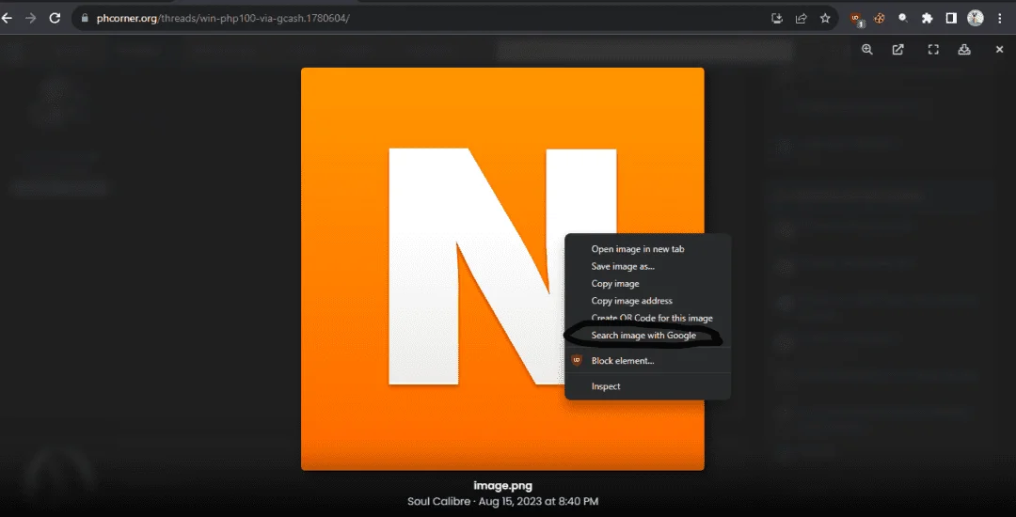Screen dimensions: 1016x517
Task: Click the padlock site info icon
Action: [84, 18]
